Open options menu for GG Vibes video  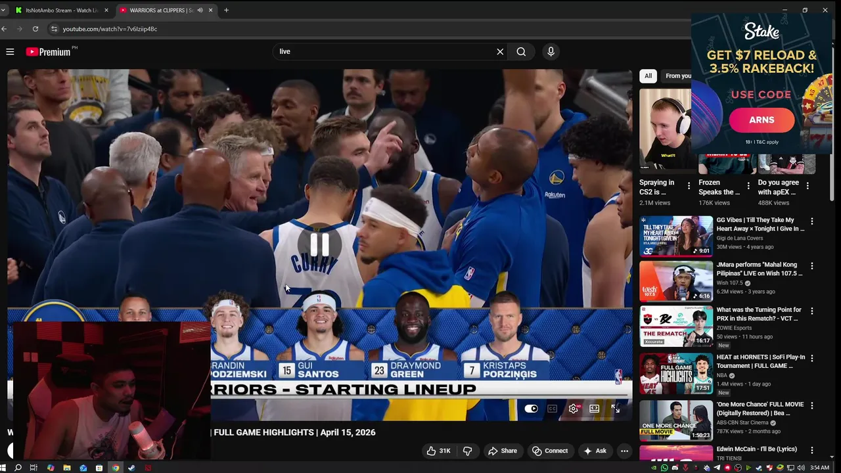pyautogui.click(x=812, y=221)
